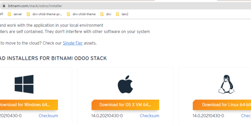Open the divi-child-theme bookmark folder

coord(81,14)
